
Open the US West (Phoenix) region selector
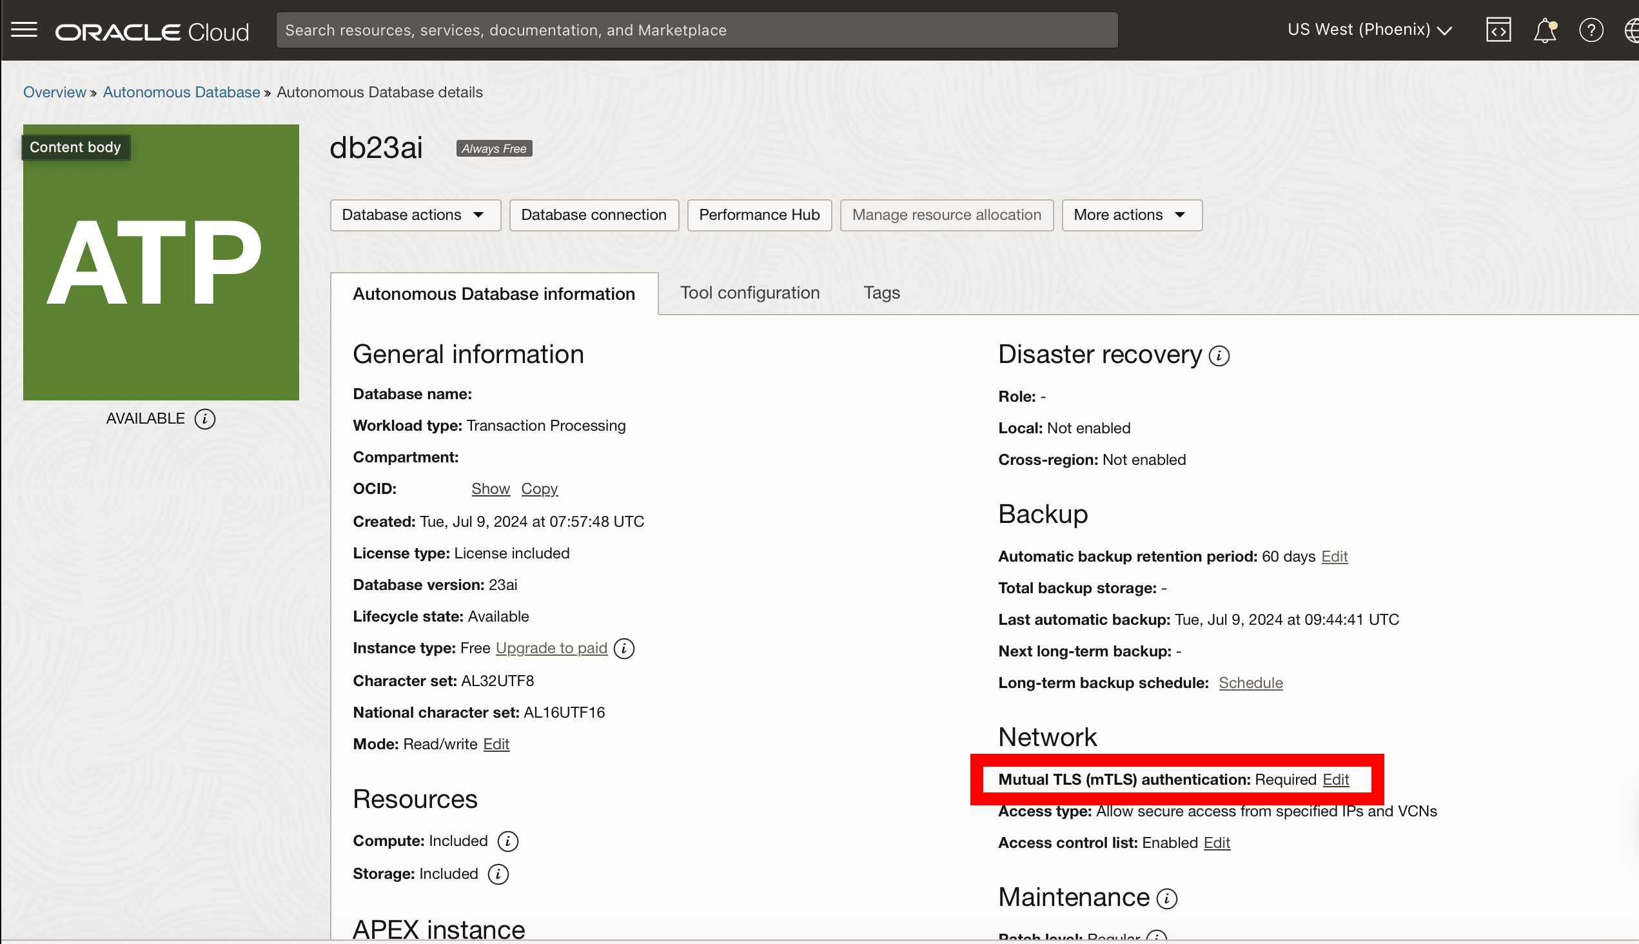click(1369, 30)
